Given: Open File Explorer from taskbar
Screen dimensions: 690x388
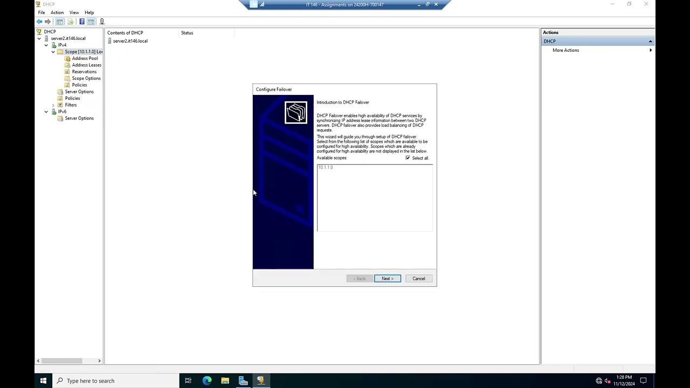Looking at the screenshot, I should [225, 381].
